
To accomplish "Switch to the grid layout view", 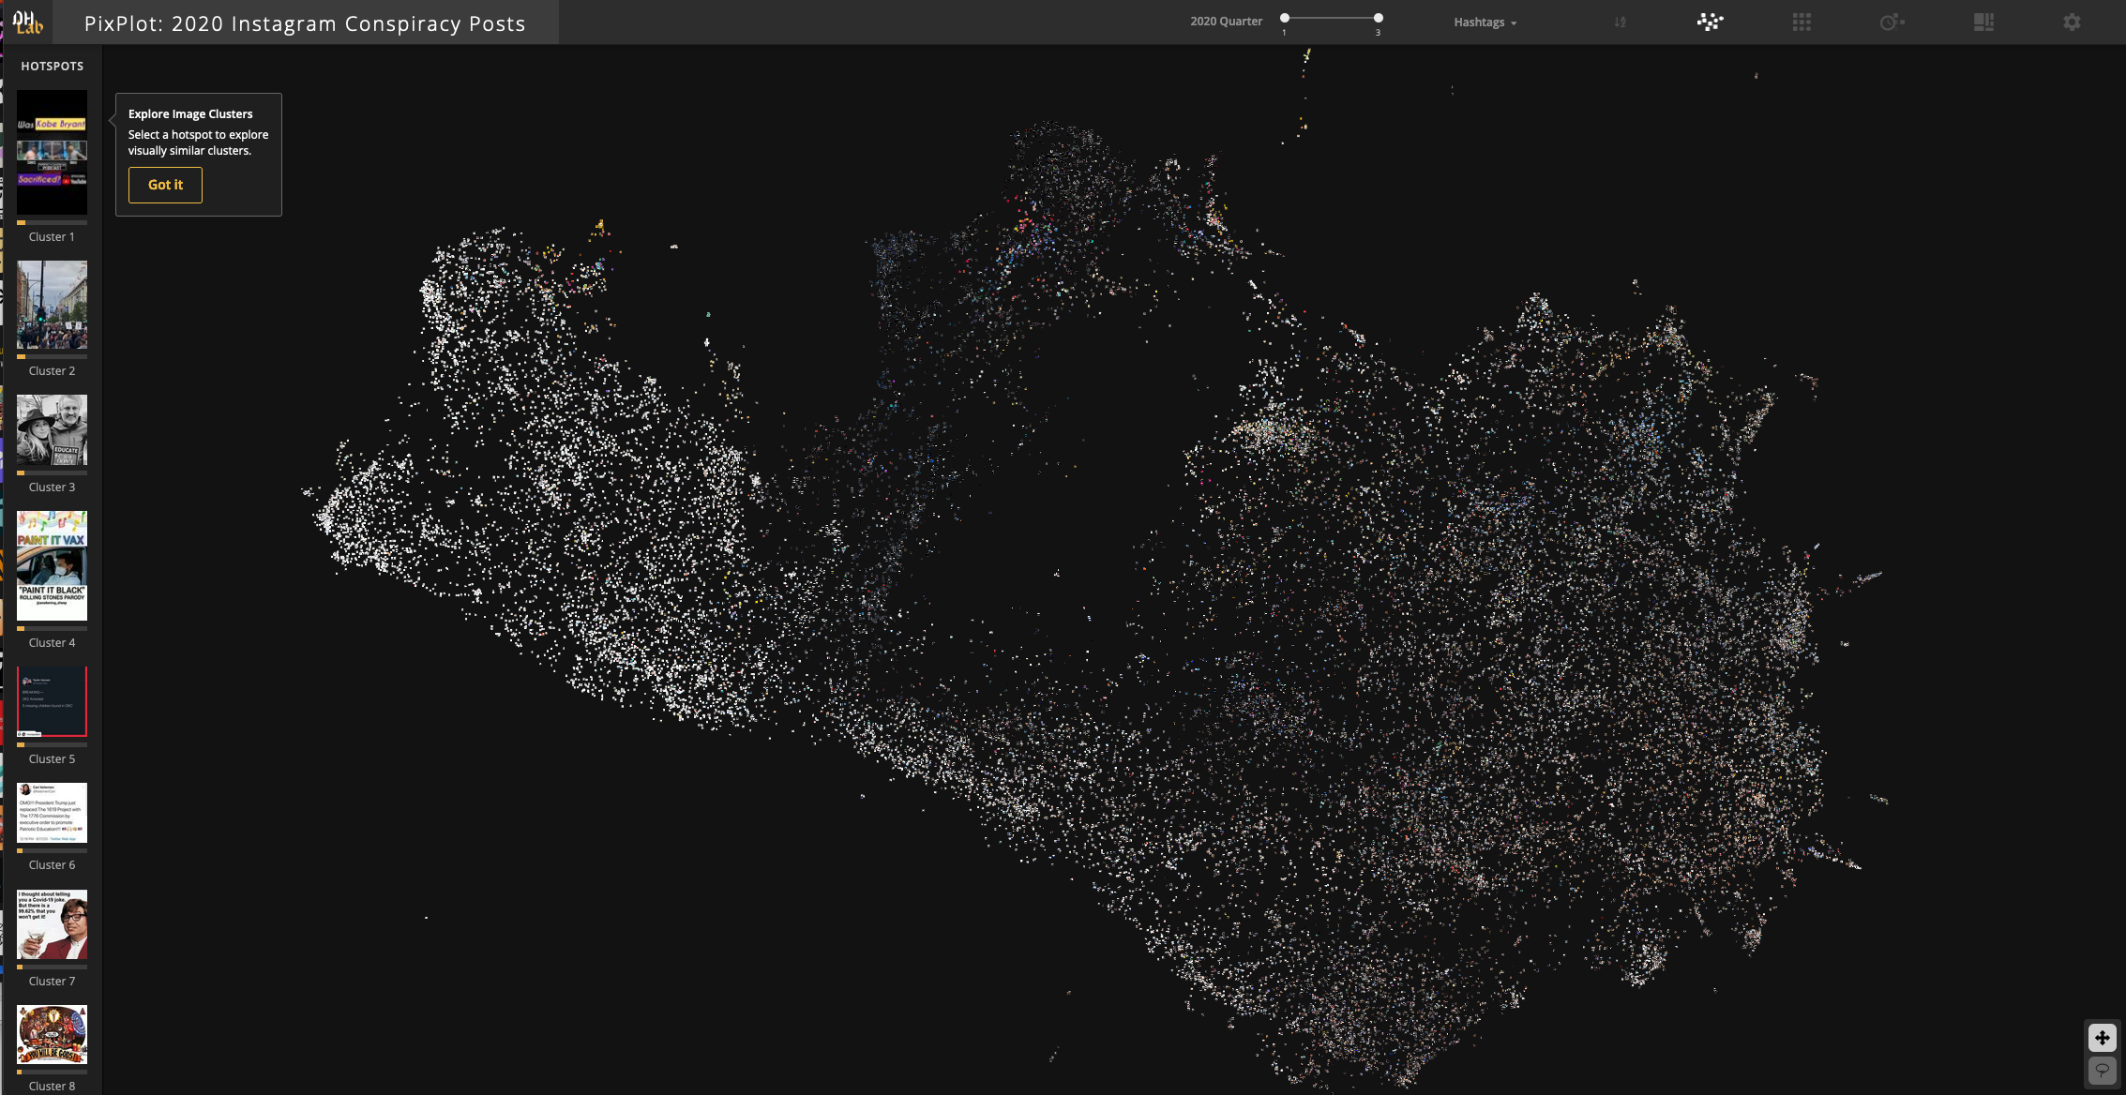I will (x=1801, y=22).
